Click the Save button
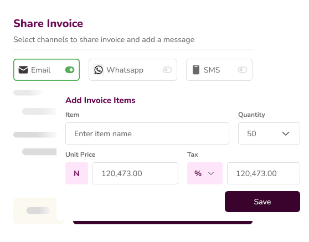Screen dimensions: 309x242 point(262,202)
